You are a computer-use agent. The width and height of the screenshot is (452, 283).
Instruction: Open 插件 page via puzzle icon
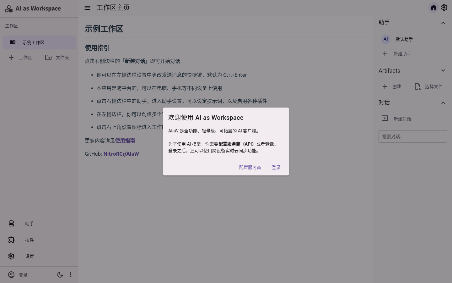pos(11,240)
